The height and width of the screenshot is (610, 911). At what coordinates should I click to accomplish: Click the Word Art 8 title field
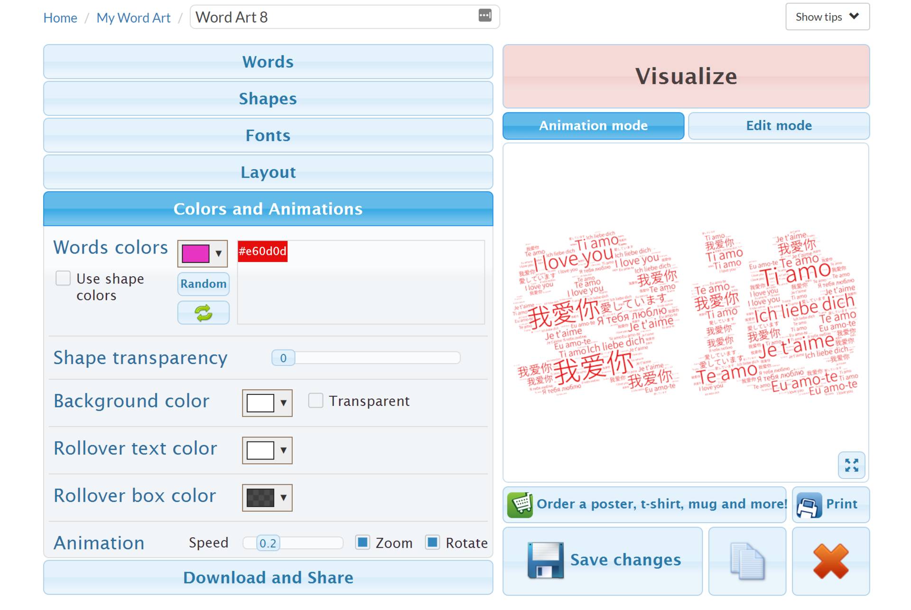[332, 17]
